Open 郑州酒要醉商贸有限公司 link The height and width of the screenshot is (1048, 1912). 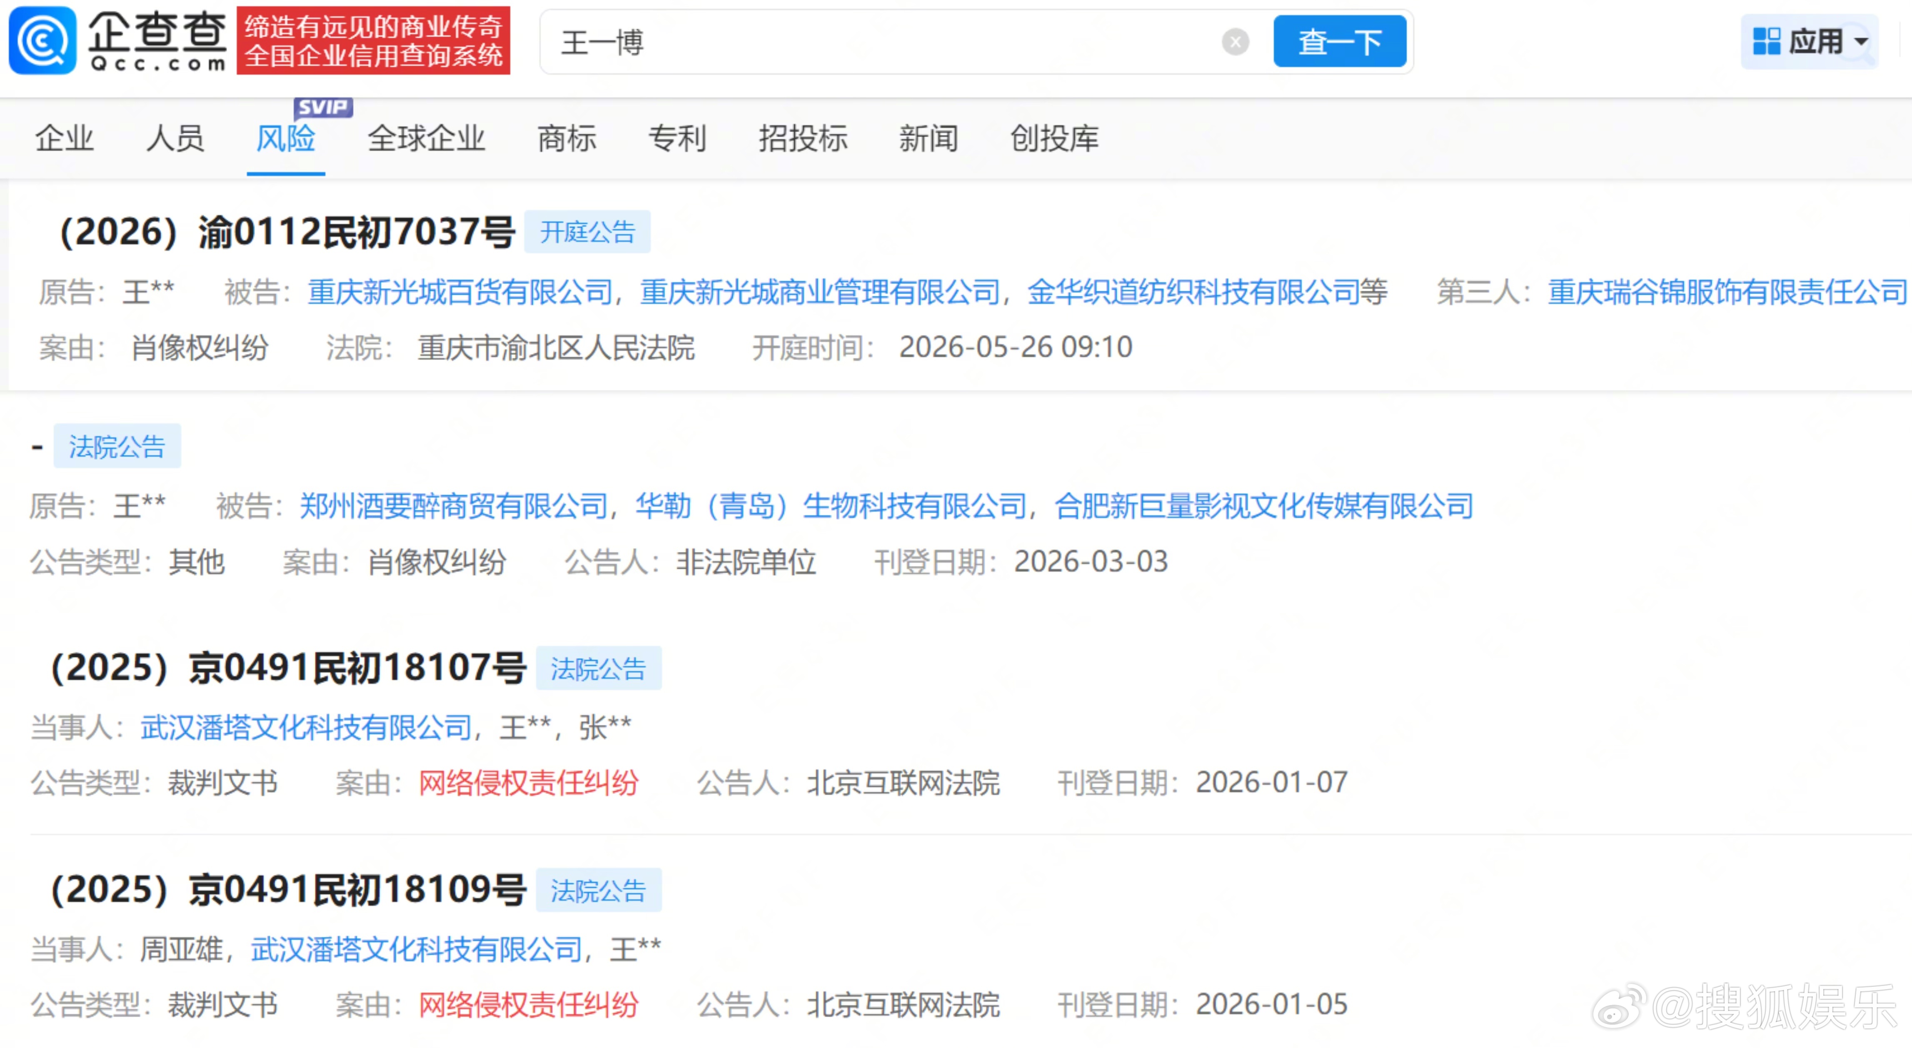454,506
